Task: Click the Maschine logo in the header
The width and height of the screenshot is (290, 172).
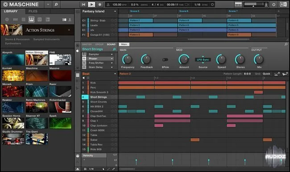Action: (21, 4)
